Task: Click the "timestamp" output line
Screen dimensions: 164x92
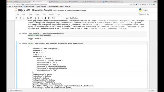Action: 52,88
